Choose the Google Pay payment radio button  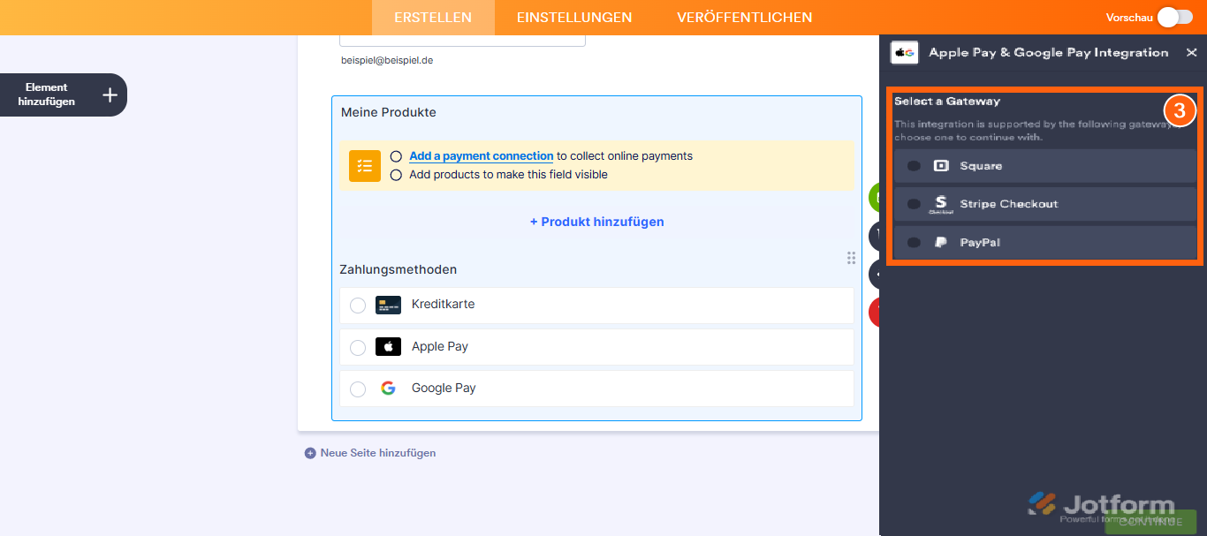point(358,389)
